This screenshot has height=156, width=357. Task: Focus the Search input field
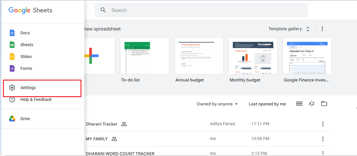pos(201,10)
